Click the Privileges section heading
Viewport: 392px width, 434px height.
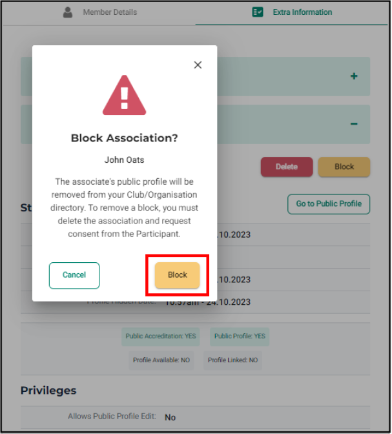click(x=48, y=391)
